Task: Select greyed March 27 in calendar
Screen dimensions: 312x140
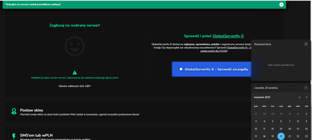Action: (256, 114)
